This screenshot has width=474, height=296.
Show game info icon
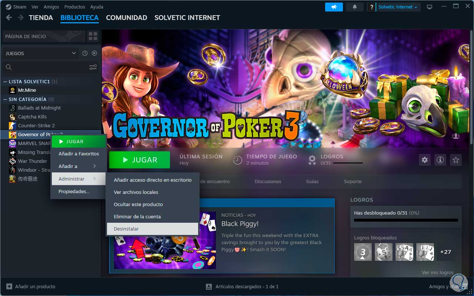click(440, 160)
